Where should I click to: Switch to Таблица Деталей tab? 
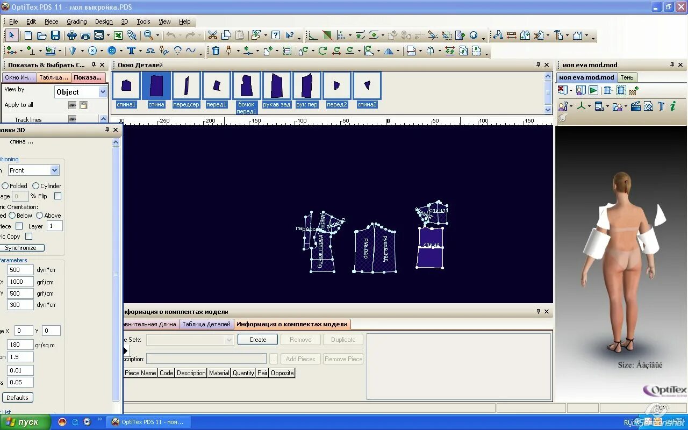click(x=206, y=324)
